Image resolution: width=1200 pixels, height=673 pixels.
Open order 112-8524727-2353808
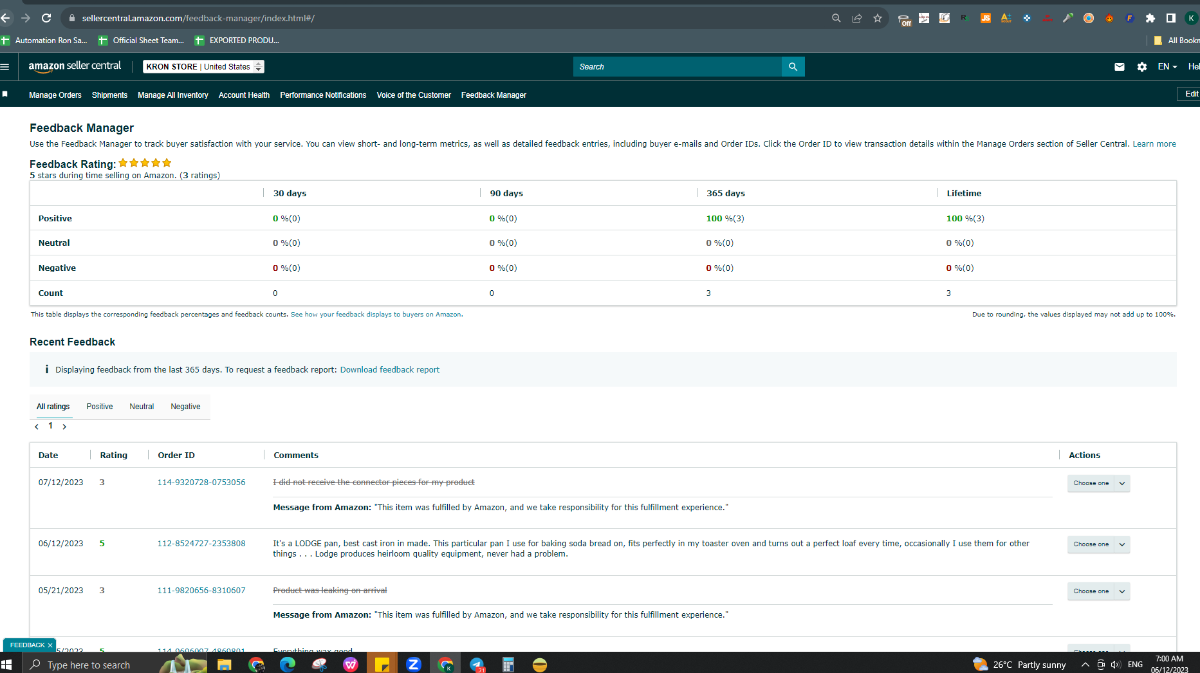[201, 544]
